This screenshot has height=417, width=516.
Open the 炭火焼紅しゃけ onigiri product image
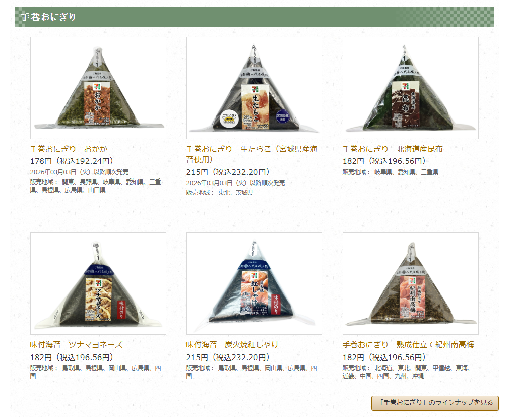(254, 283)
